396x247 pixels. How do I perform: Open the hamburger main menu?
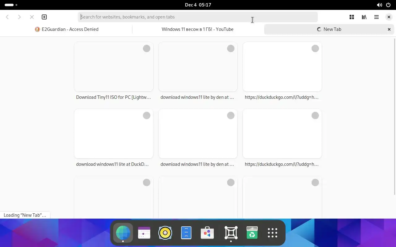377,17
